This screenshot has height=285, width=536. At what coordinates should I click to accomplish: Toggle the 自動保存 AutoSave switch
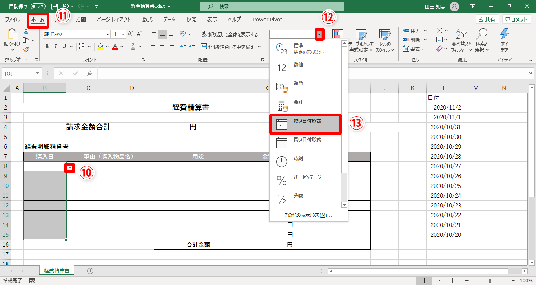(38, 7)
